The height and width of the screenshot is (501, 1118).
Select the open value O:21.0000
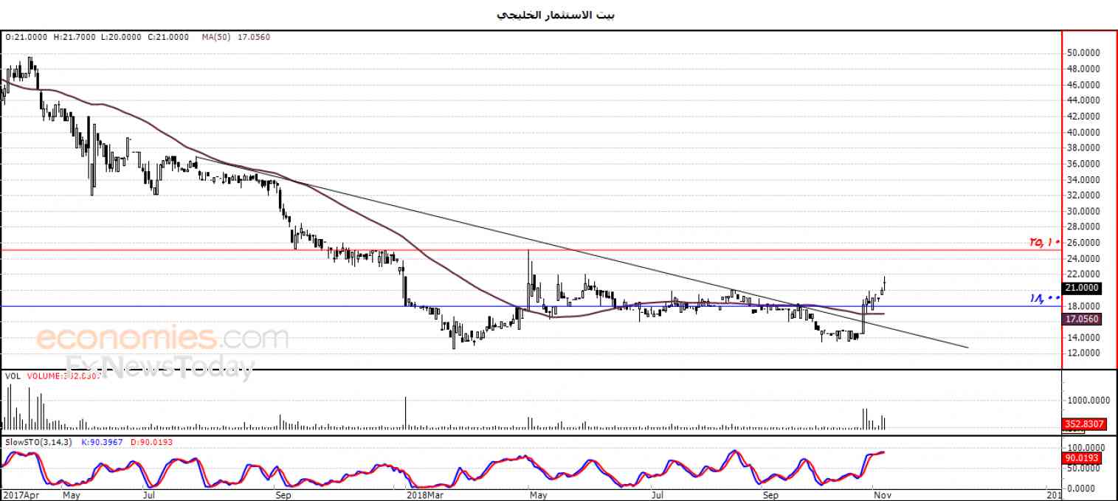click(27, 37)
